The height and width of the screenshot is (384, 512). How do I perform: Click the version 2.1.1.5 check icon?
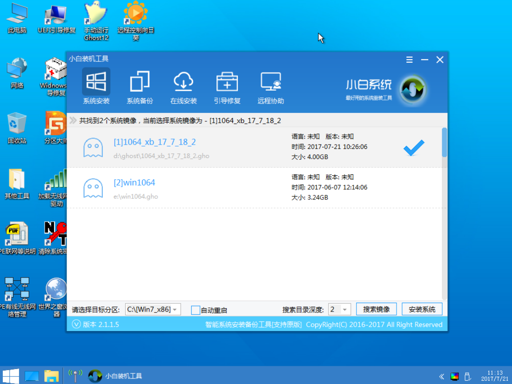(x=76, y=324)
